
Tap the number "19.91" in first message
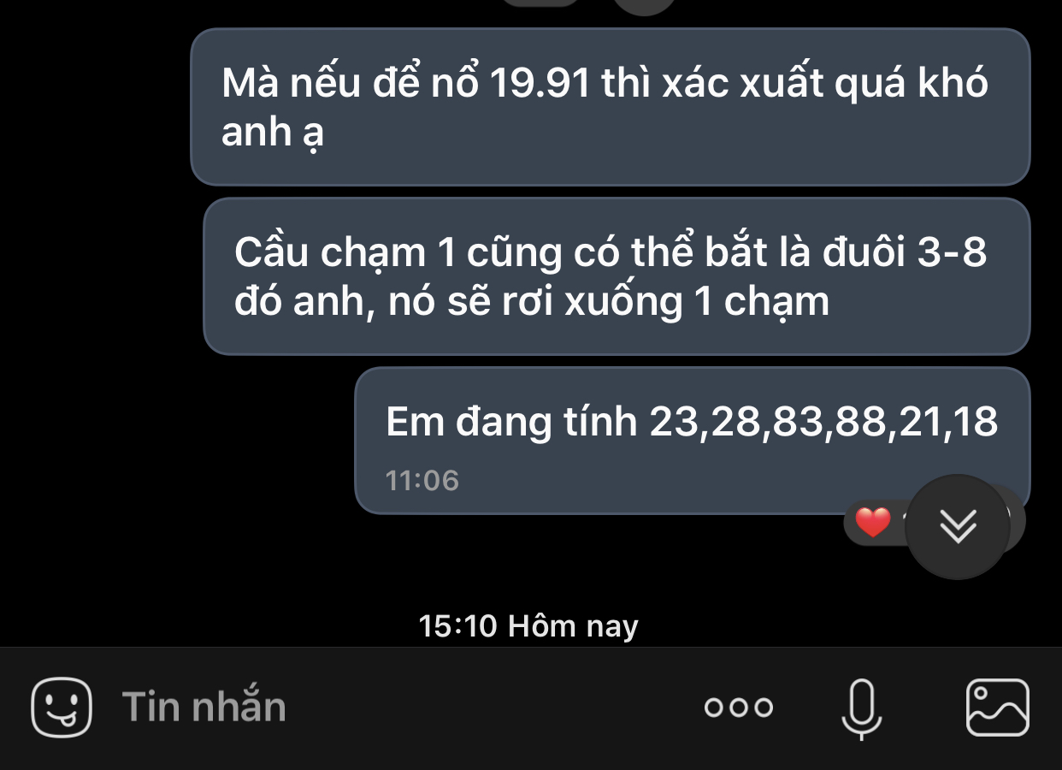pyautogui.click(x=540, y=83)
